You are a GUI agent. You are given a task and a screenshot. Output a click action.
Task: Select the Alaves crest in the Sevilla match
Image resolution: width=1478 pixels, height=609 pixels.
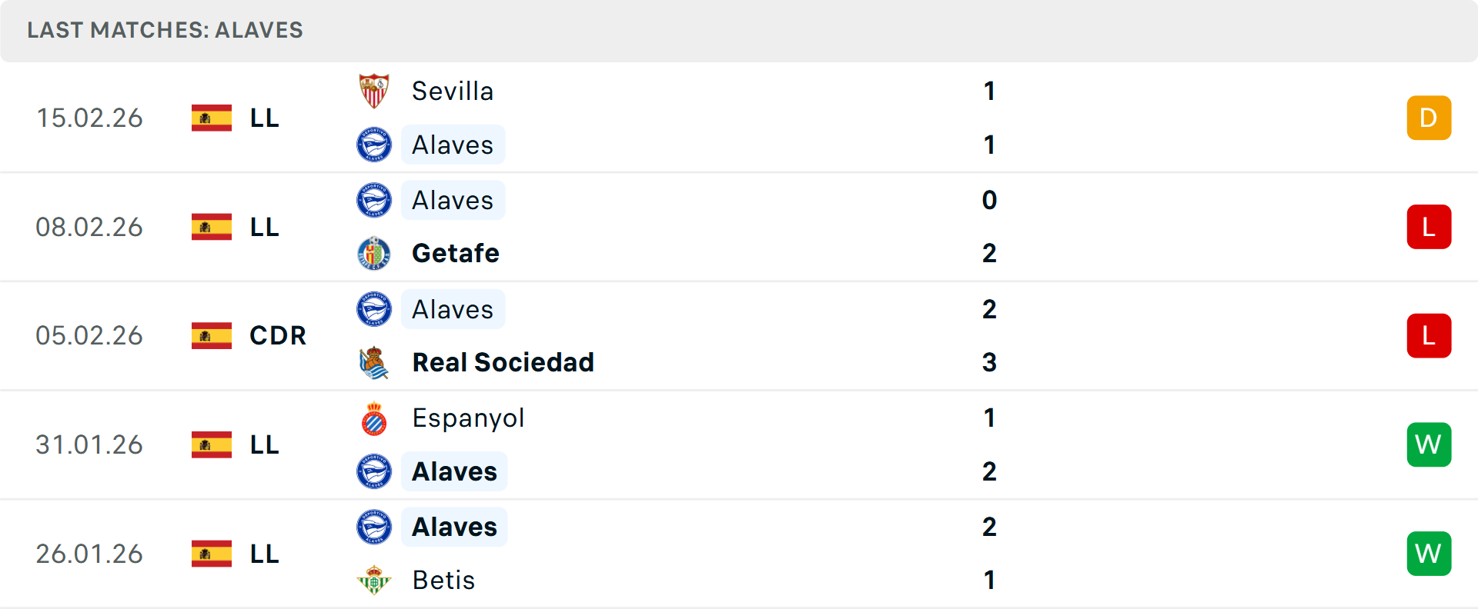[375, 145]
